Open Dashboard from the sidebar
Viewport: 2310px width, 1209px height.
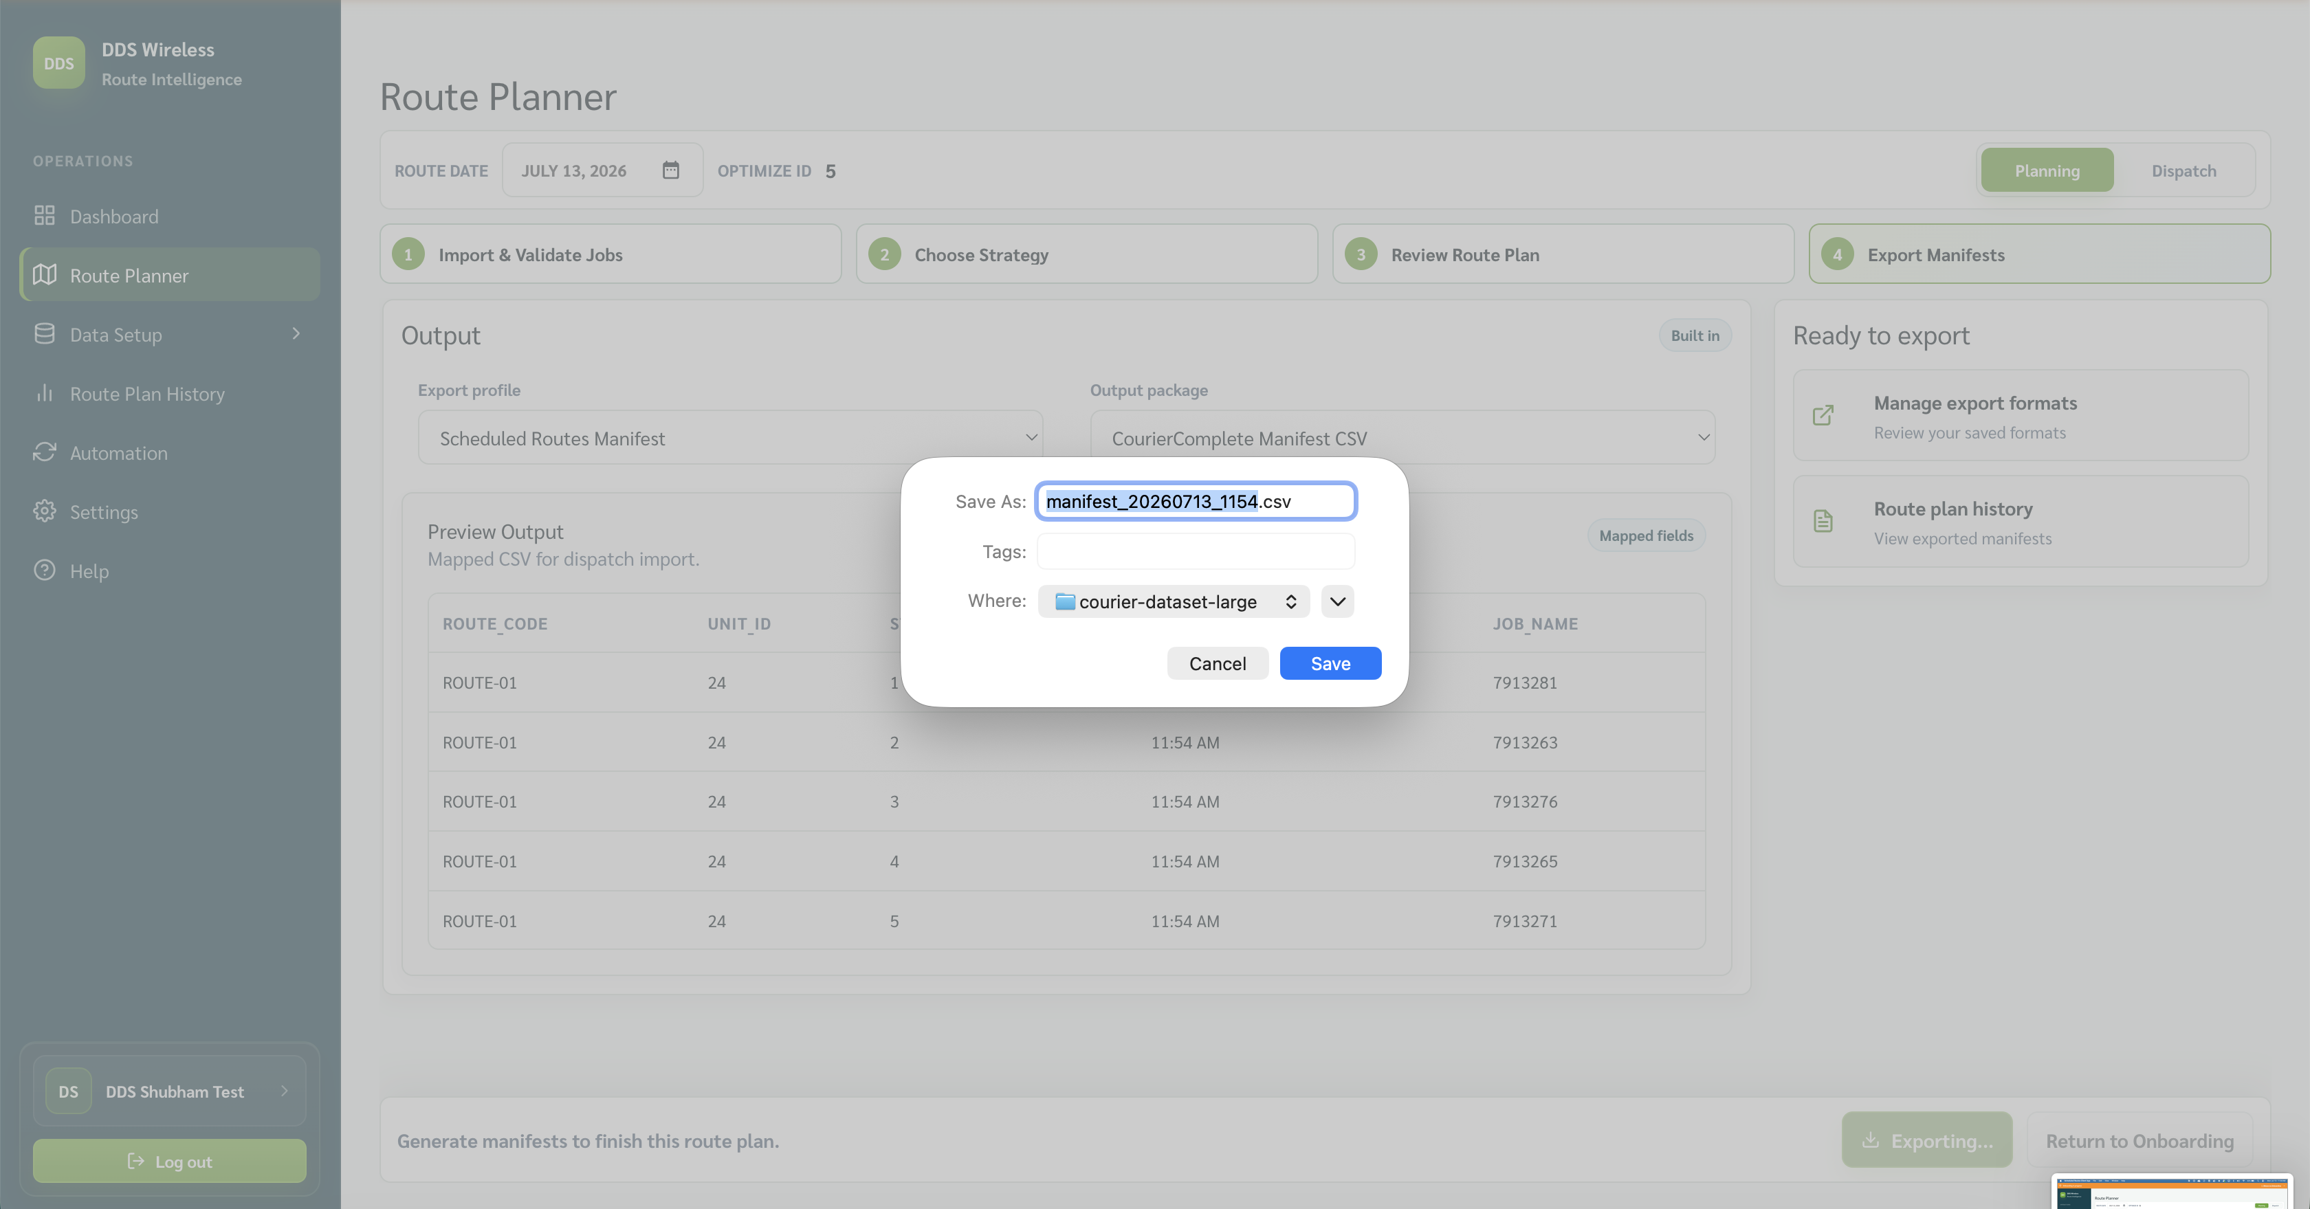click(x=170, y=216)
